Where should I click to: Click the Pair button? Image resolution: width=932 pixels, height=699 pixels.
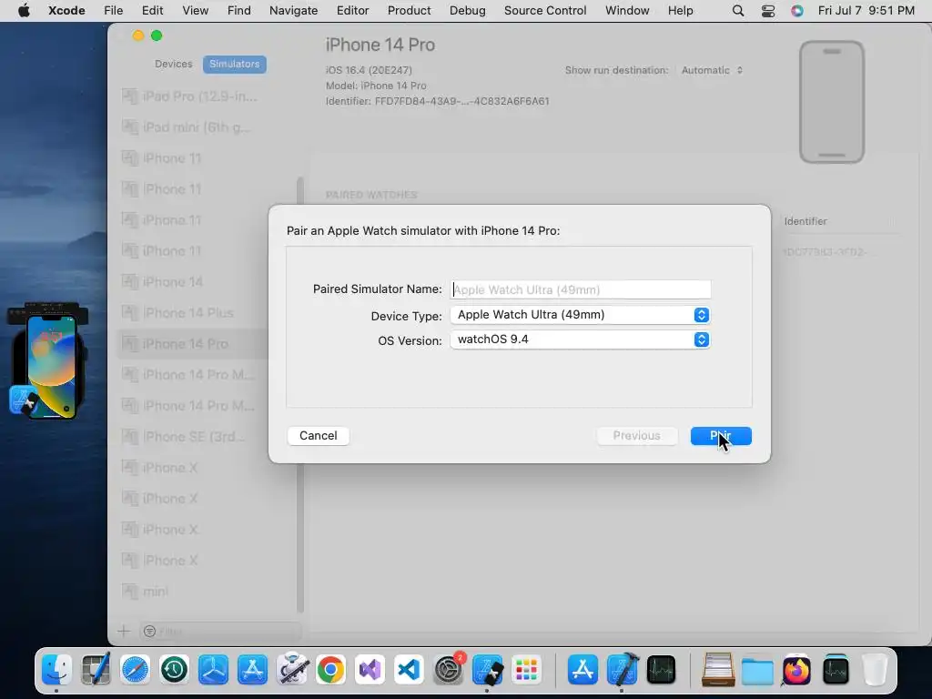point(721,436)
